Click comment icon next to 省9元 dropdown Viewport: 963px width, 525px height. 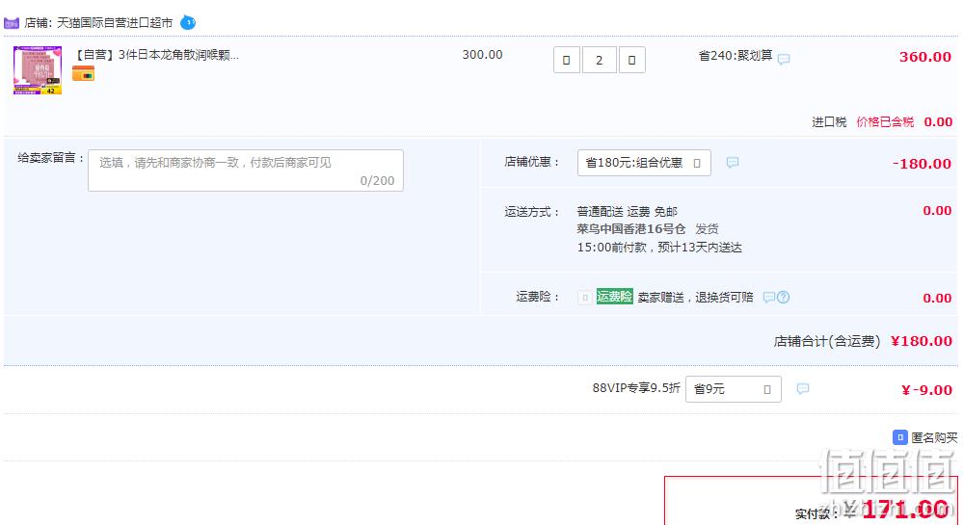802,388
